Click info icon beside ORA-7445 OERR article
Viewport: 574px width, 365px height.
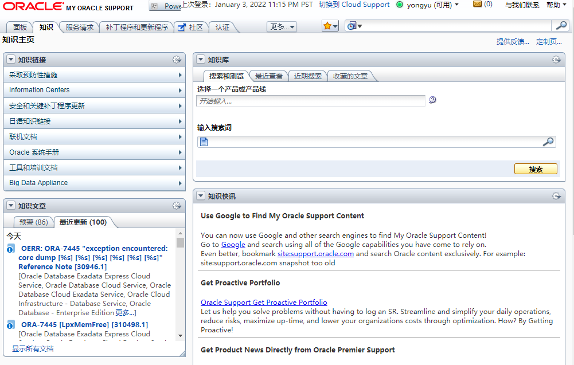click(x=11, y=249)
